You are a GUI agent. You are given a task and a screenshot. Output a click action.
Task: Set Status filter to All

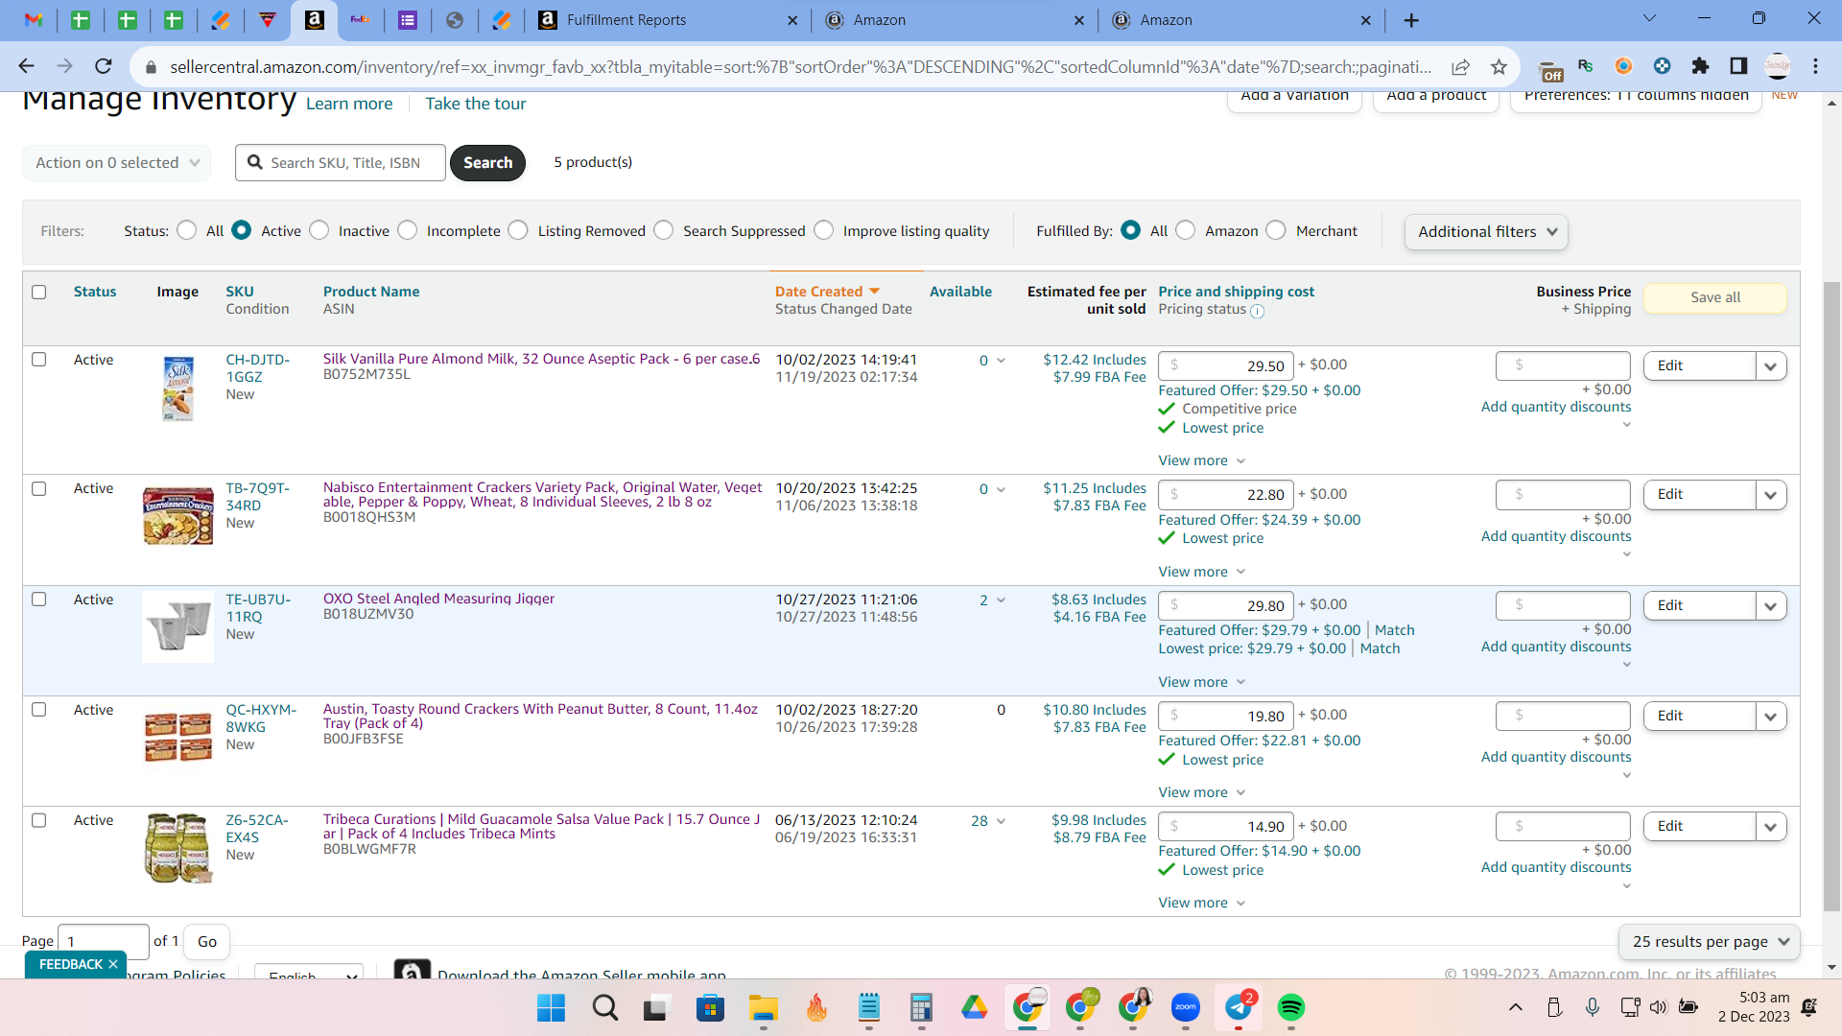pyautogui.click(x=187, y=230)
